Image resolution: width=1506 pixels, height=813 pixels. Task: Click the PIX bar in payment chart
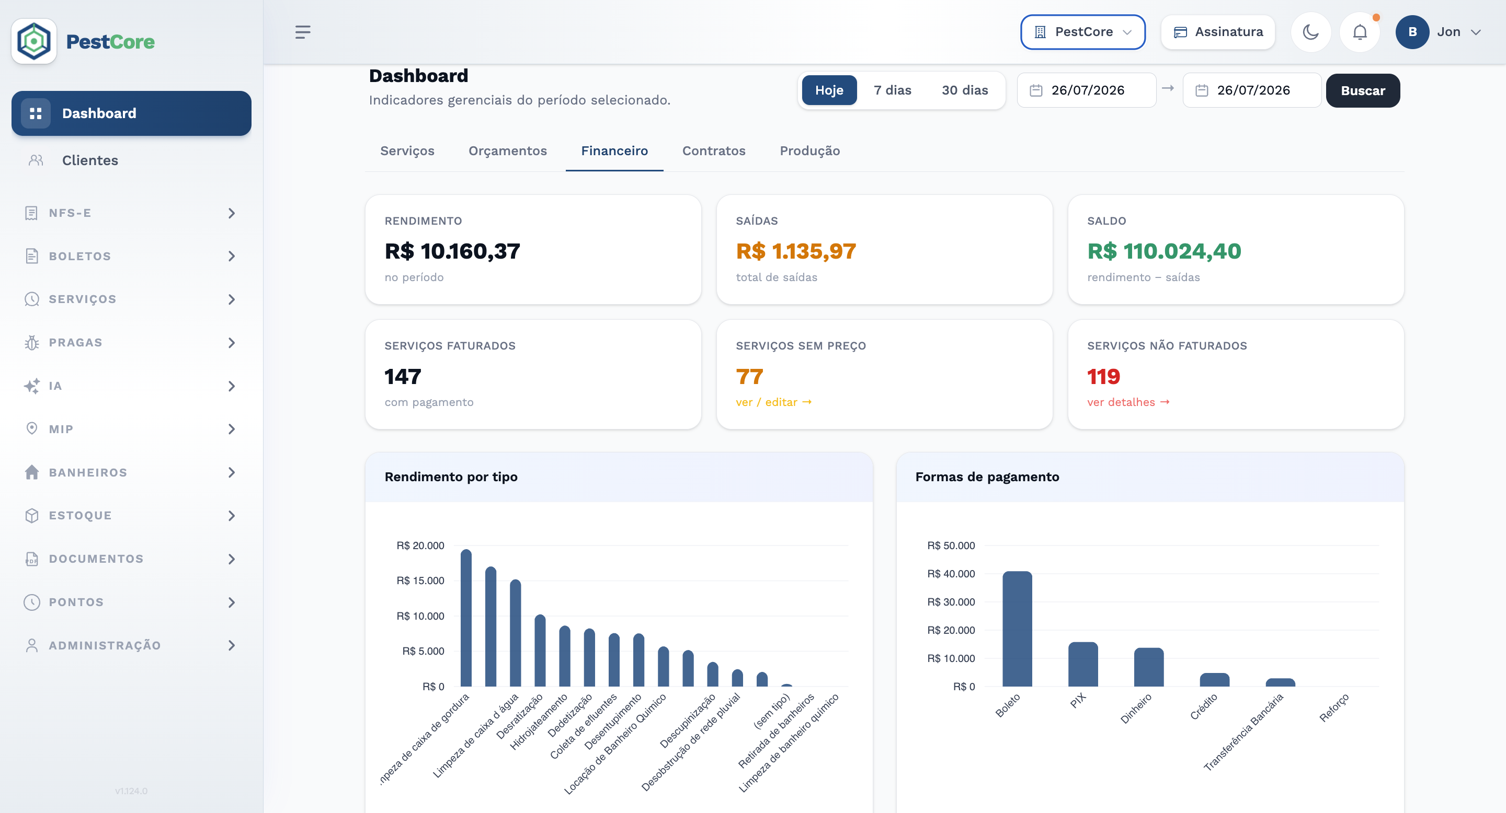point(1083,664)
